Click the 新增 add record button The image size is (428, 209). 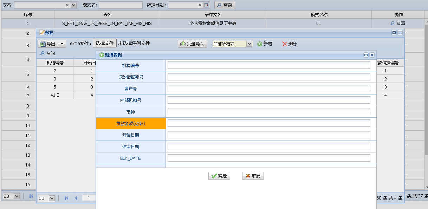pos(265,44)
